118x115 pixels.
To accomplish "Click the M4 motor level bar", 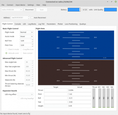I will [x=112, y=98].
